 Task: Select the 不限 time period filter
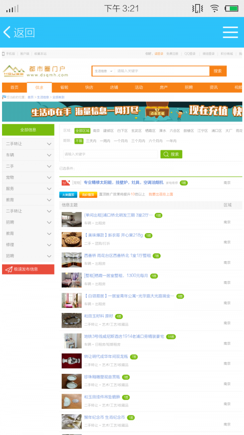(x=78, y=141)
